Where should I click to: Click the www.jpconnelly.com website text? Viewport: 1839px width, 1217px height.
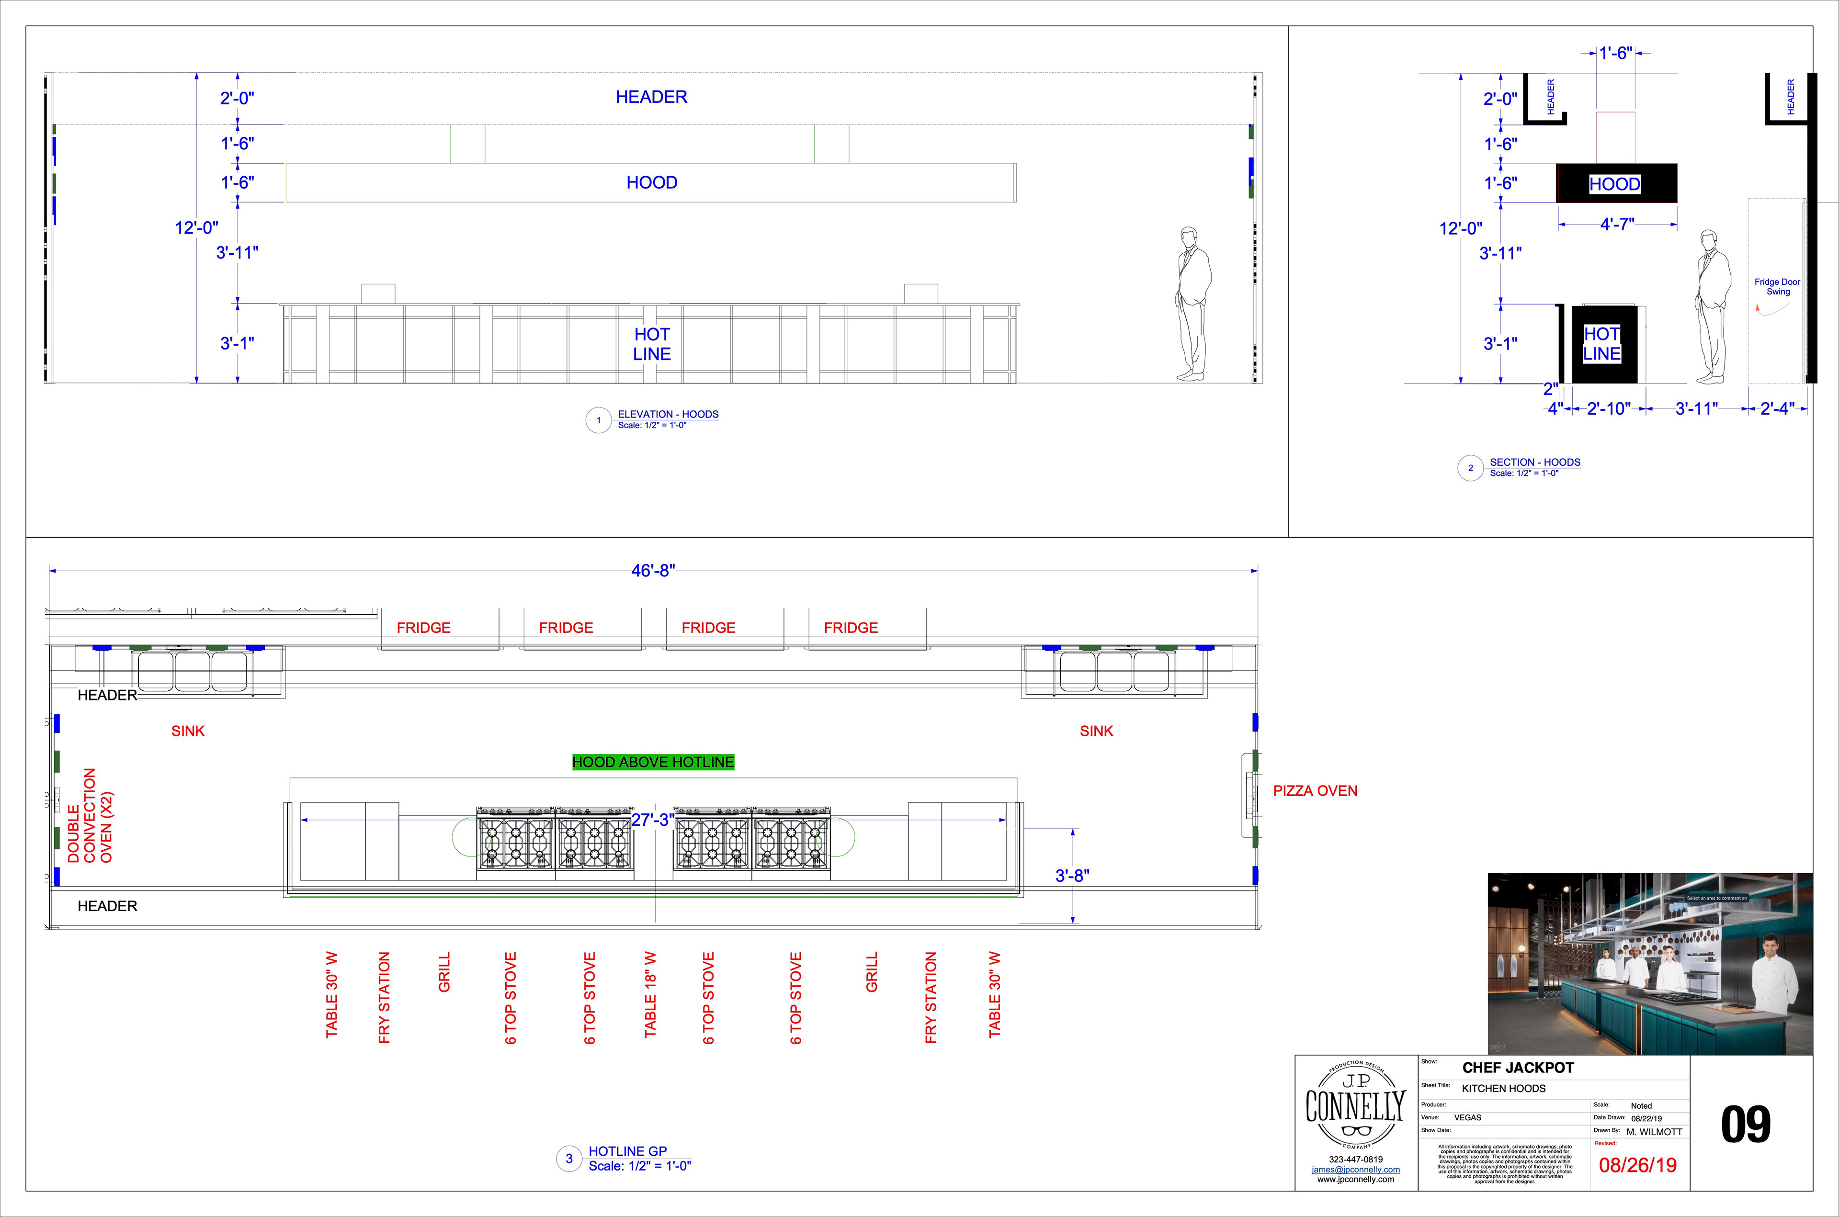1355,1179
